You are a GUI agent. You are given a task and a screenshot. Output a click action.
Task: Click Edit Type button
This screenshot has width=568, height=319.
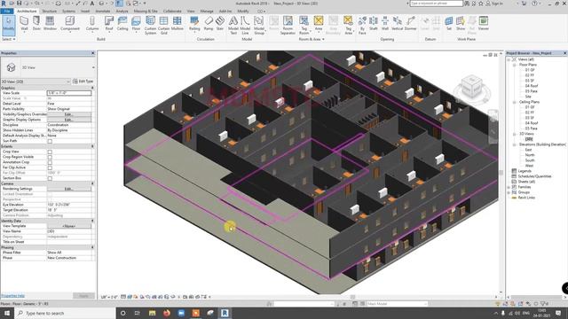83,82
